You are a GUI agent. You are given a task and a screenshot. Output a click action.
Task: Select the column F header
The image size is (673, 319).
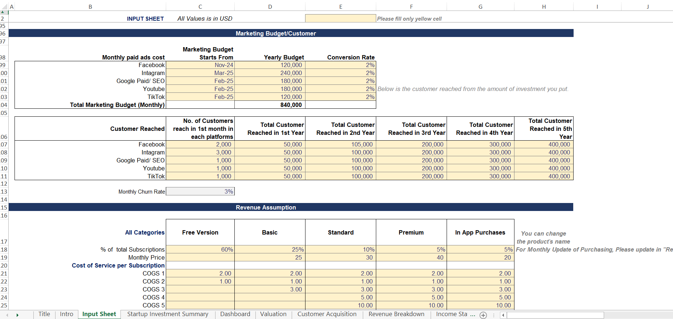pos(411,7)
